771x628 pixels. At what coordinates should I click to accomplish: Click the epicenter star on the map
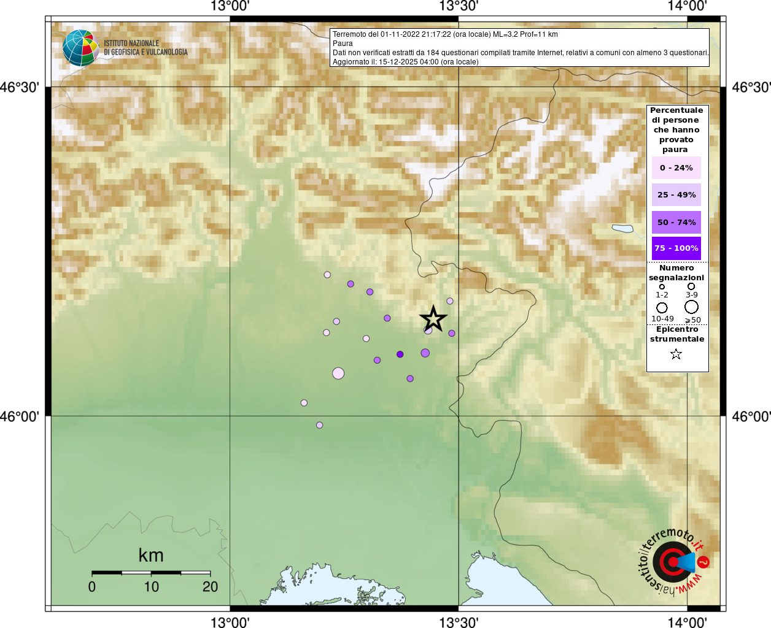[x=433, y=318]
